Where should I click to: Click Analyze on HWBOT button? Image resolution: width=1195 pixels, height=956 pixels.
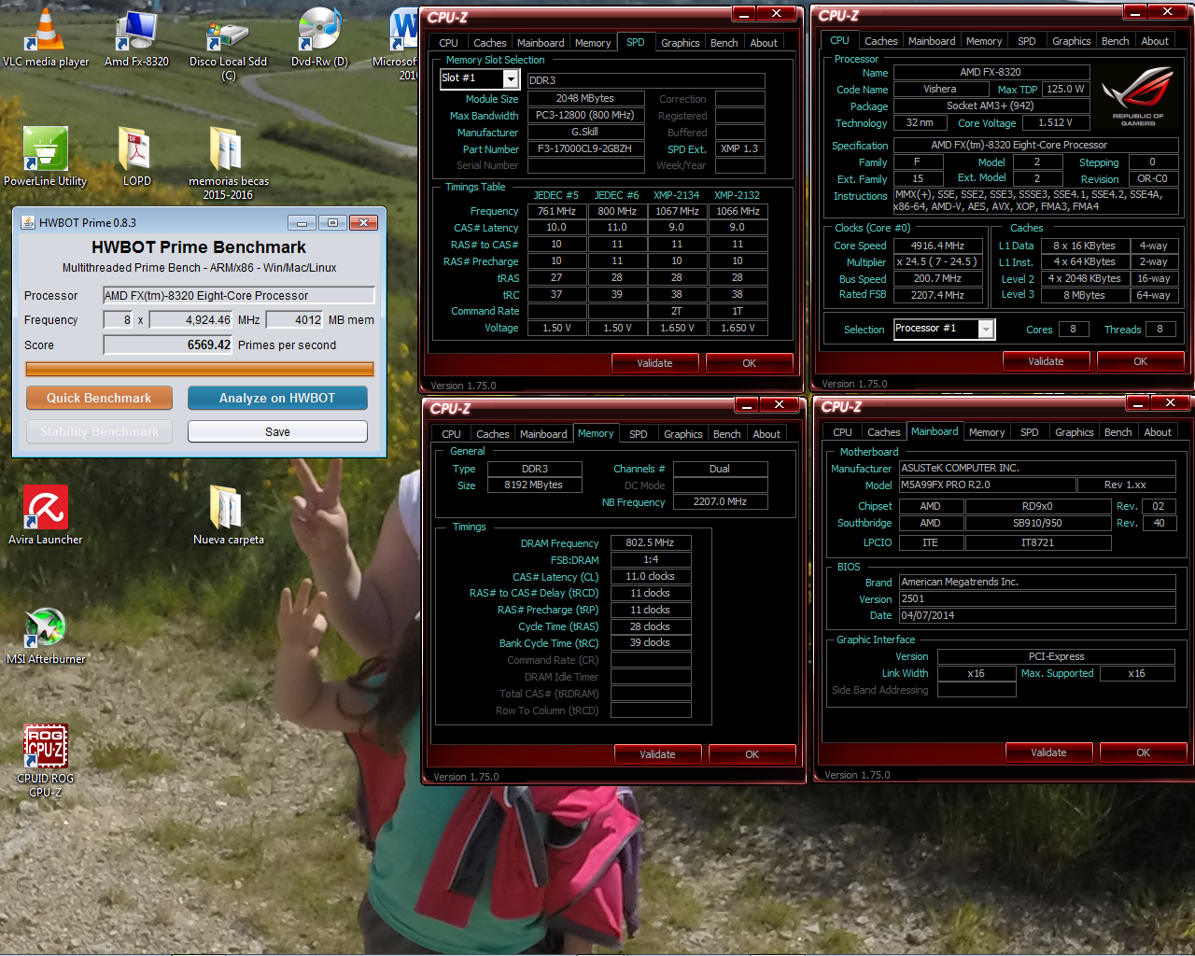click(277, 398)
